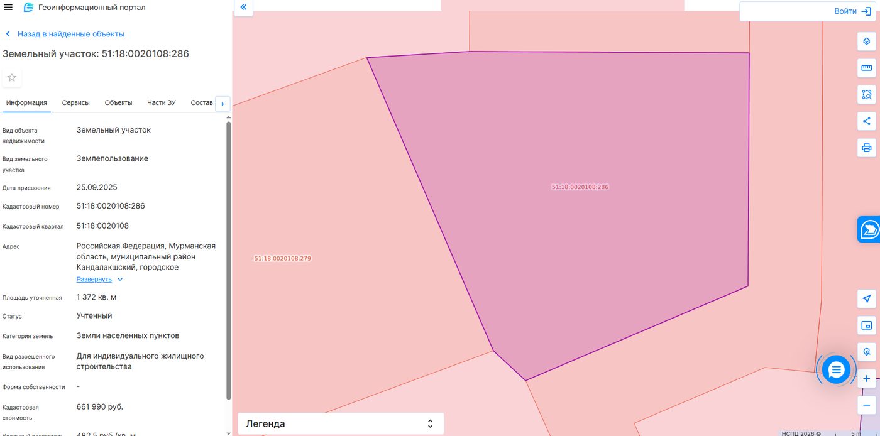Share the current map view
This screenshot has height=436, width=880.
point(867,121)
